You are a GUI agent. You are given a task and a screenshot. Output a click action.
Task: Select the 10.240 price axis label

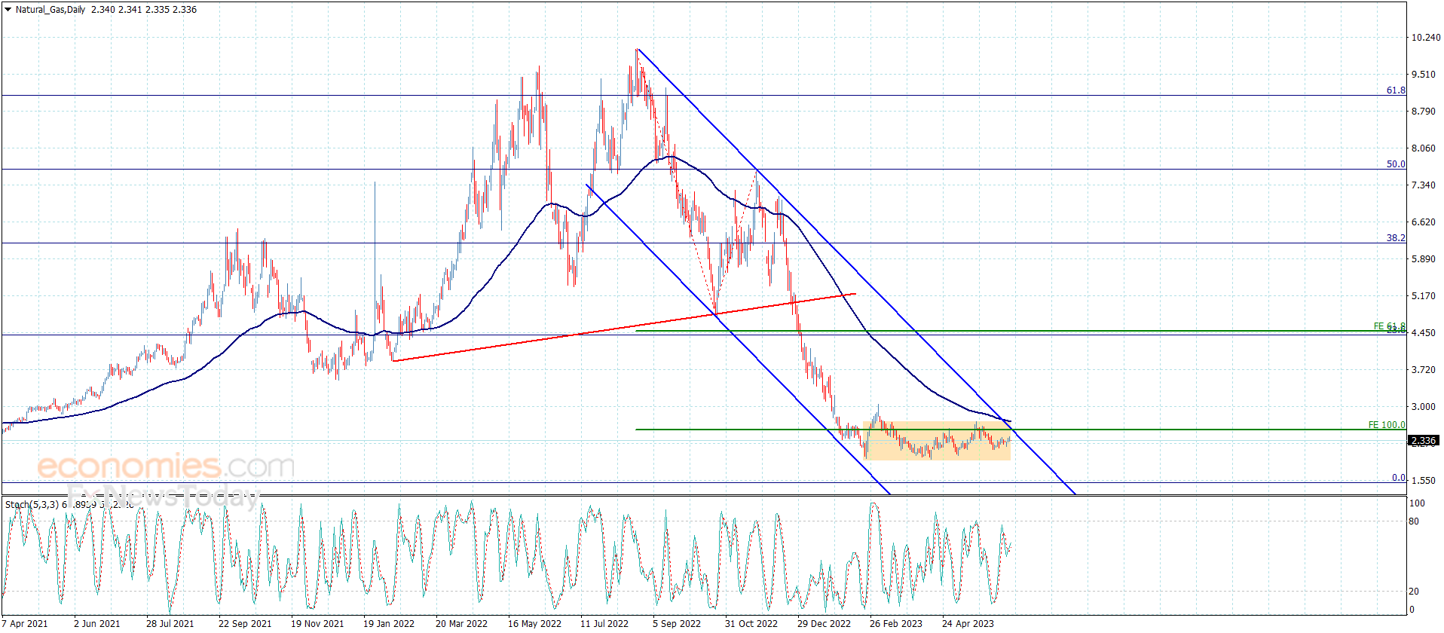click(1426, 38)
